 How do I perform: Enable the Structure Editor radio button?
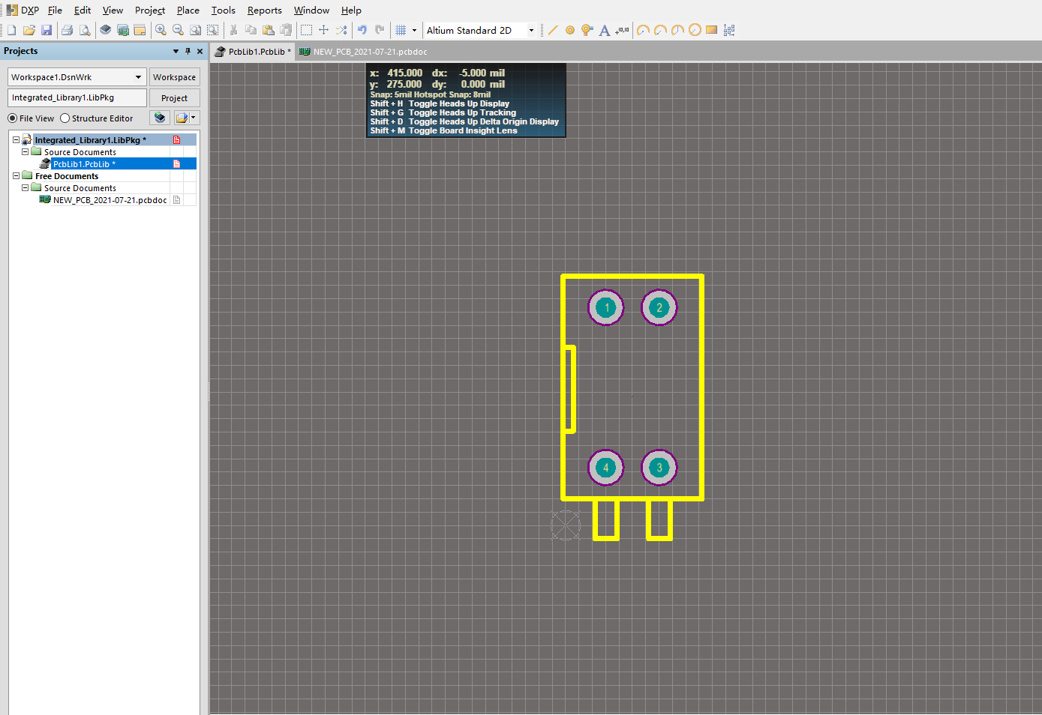(x=65, y=118)
